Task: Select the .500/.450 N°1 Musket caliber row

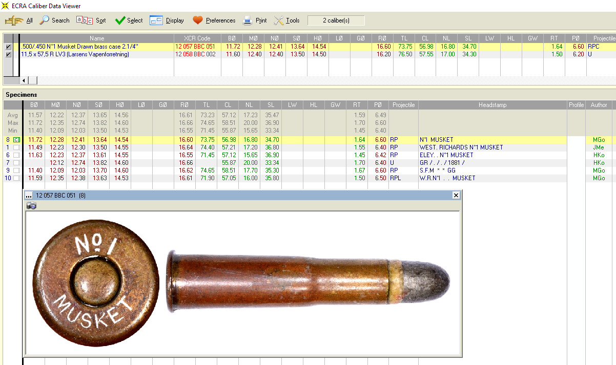Action: click(x=318, y=47)
